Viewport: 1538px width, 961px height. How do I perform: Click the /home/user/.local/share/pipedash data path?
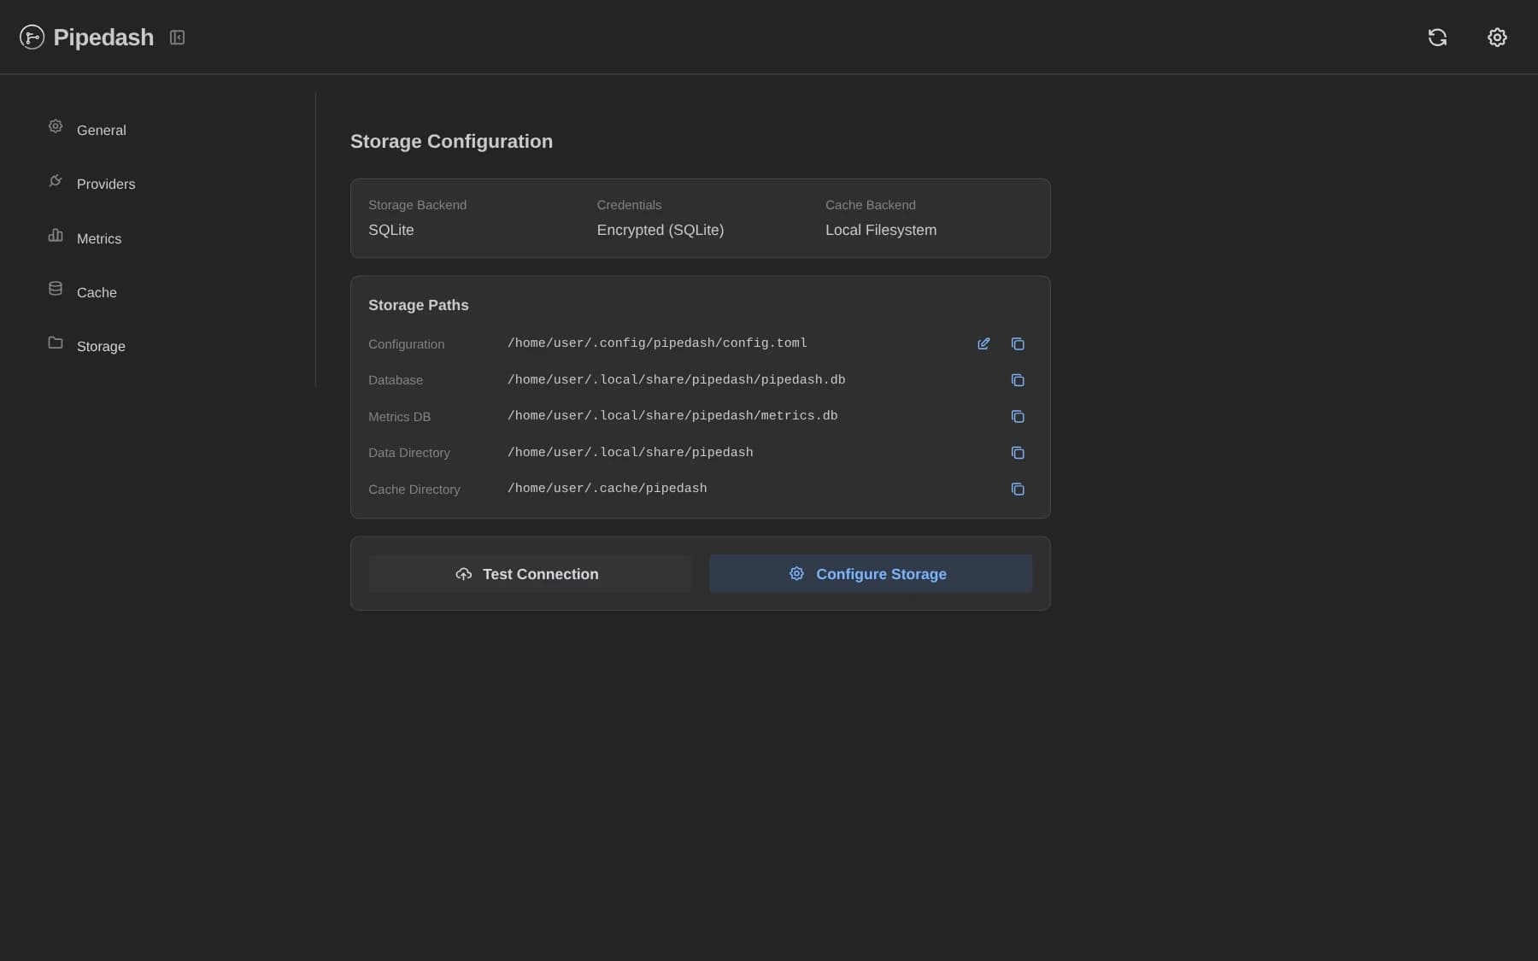pyautogui.click(x=631, y=453)
